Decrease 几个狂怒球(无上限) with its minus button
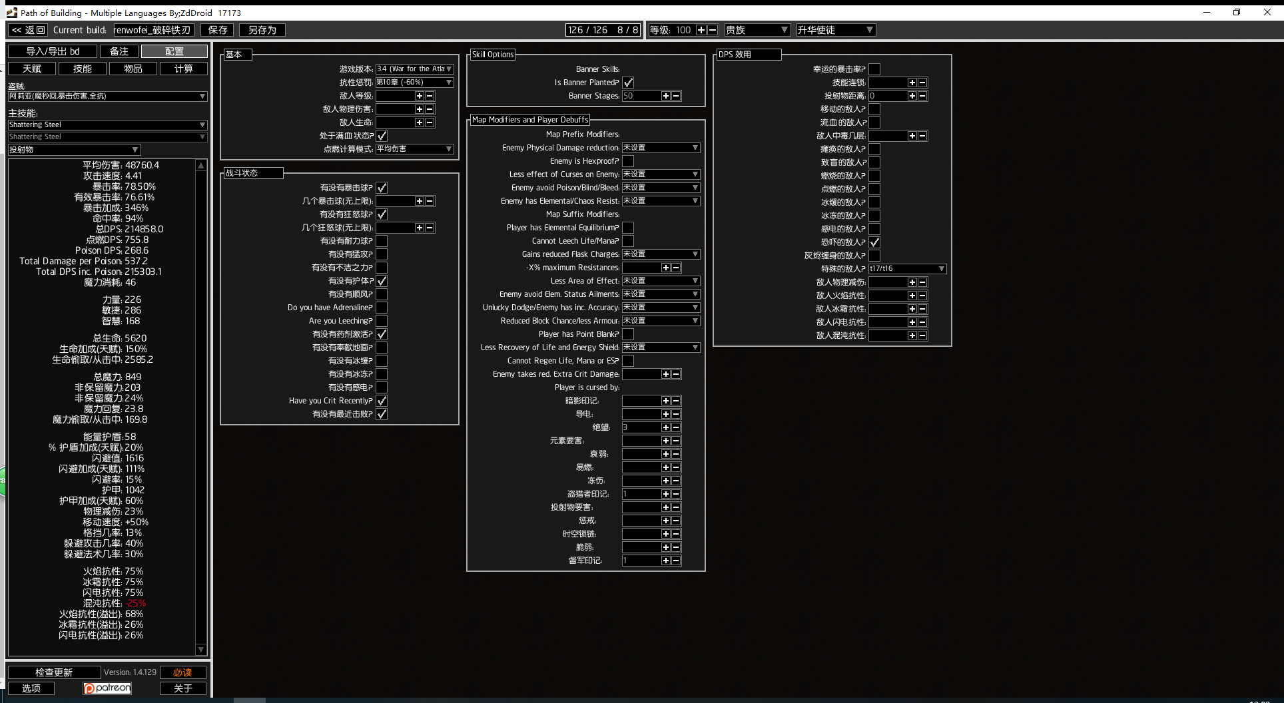Screen dimensions: 1284x703 [430, 228]
